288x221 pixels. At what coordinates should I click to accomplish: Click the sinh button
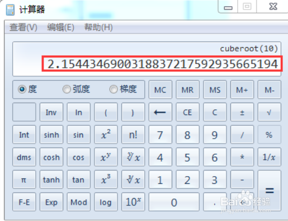51,135
